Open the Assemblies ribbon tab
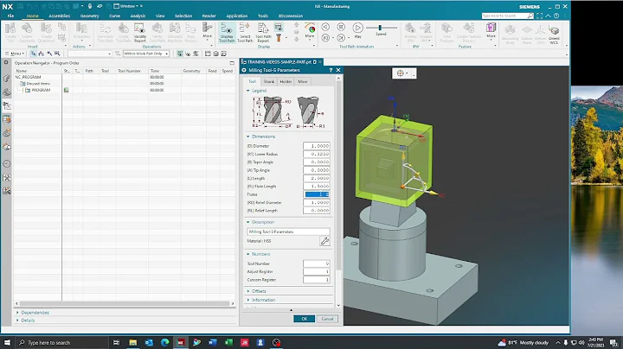Screen dimensions: 623x349 pos(59,16)
